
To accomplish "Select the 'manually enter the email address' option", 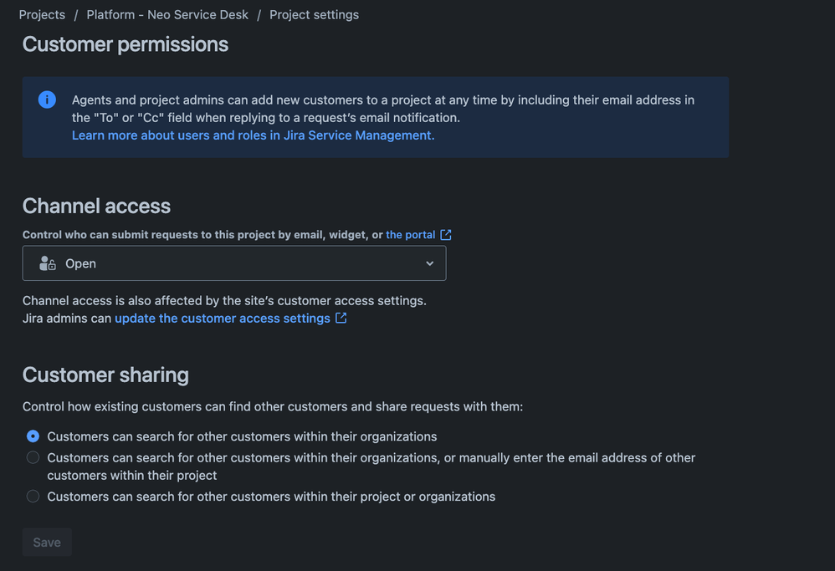I will click(x=33, y=457).
